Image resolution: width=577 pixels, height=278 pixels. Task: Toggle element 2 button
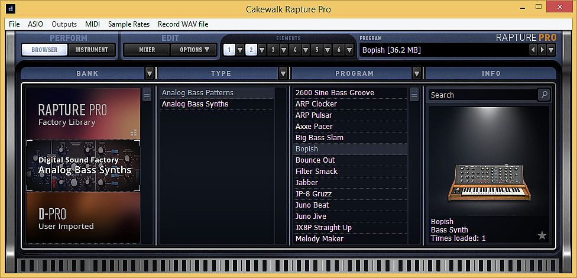click(x=251, y=50)
